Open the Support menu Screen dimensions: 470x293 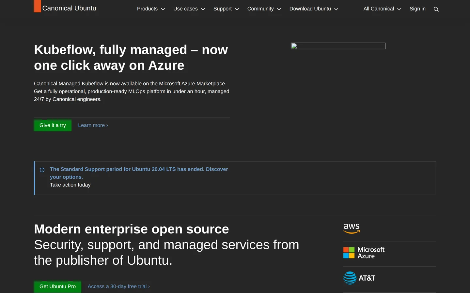coord(226,9)
